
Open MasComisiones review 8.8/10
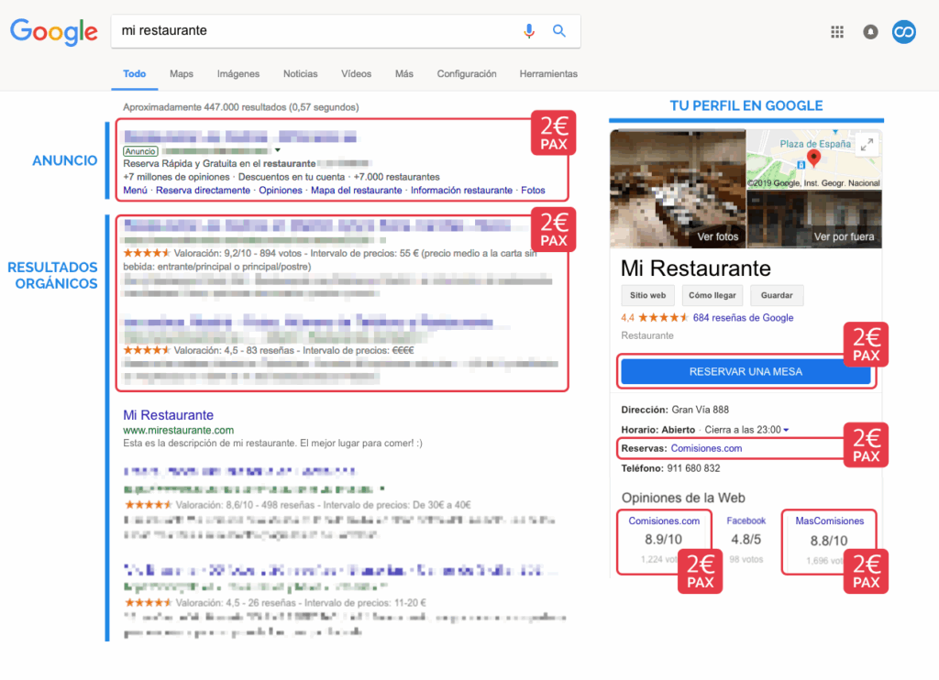pyautogui.click(x=829, y=541)
